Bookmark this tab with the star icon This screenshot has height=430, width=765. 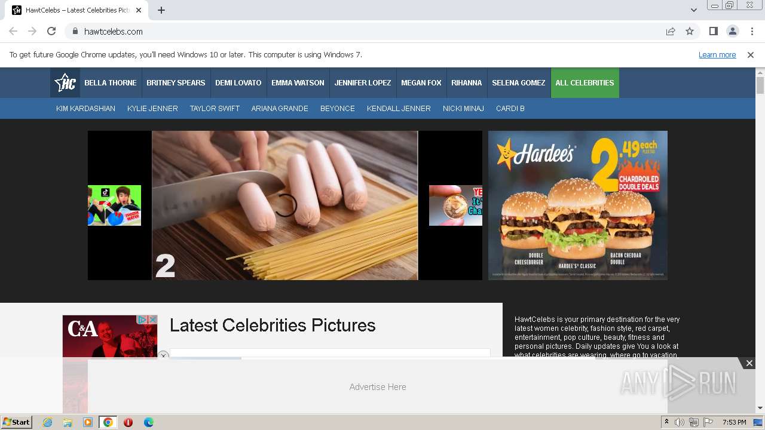coord(690,31)
